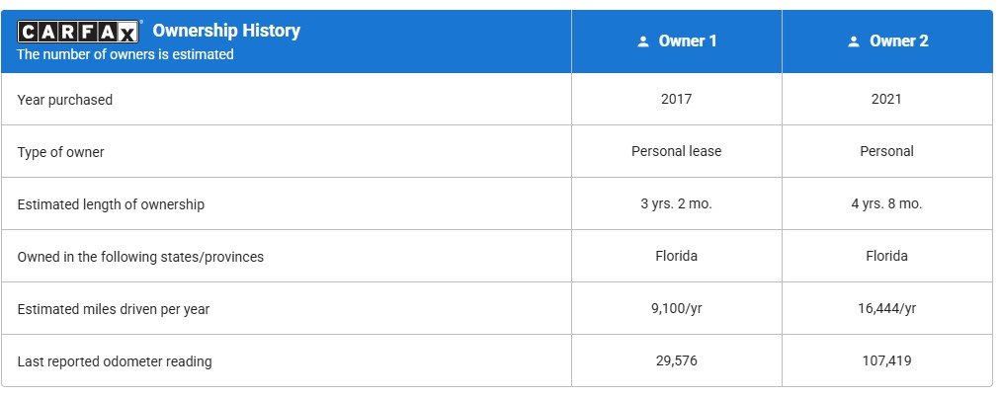Select the 107,419 odometer reading

[886, 361]
